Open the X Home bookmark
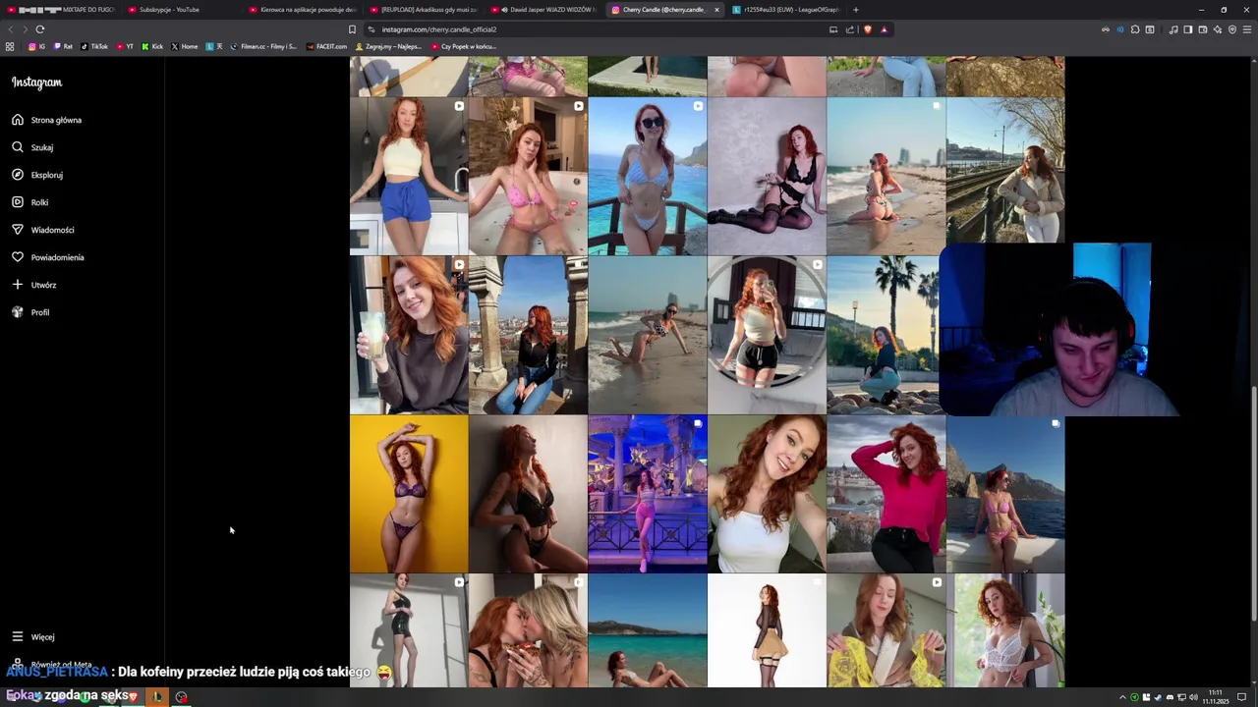 (x=185, y=46)
